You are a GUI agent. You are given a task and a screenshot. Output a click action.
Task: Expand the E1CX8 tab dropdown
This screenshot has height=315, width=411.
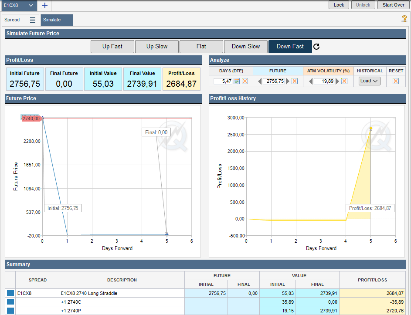[31, 5]
